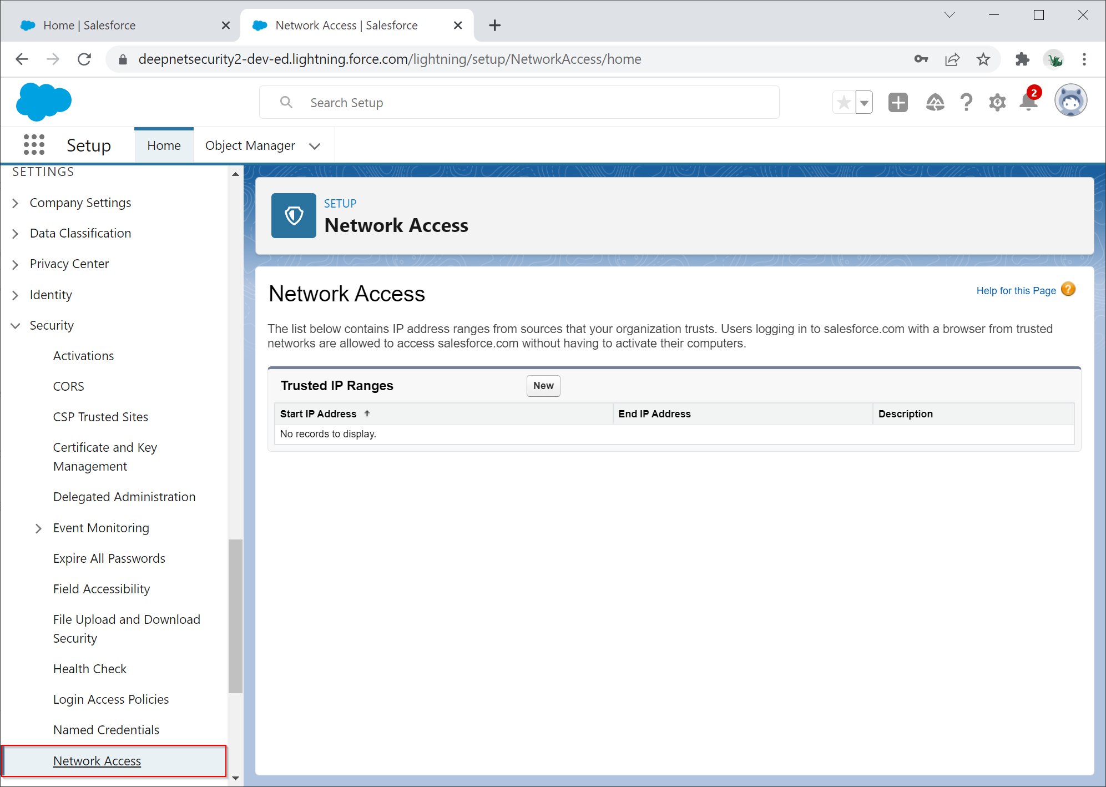Select the Home setup tab

tap(164, 145)
